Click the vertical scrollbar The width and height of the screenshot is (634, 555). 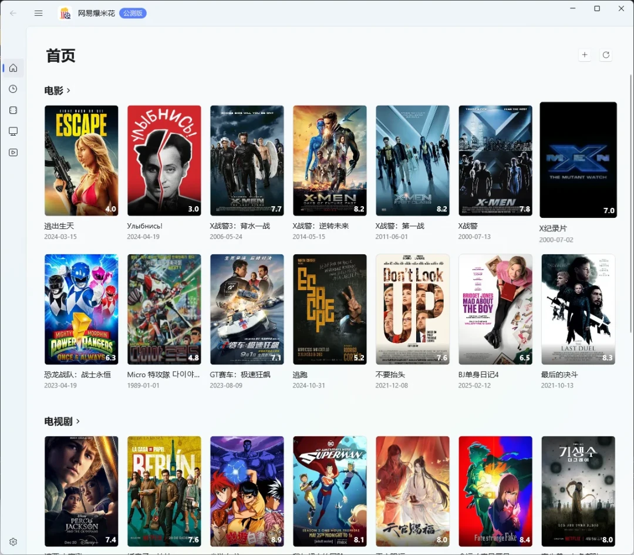(x=631, y=203)
